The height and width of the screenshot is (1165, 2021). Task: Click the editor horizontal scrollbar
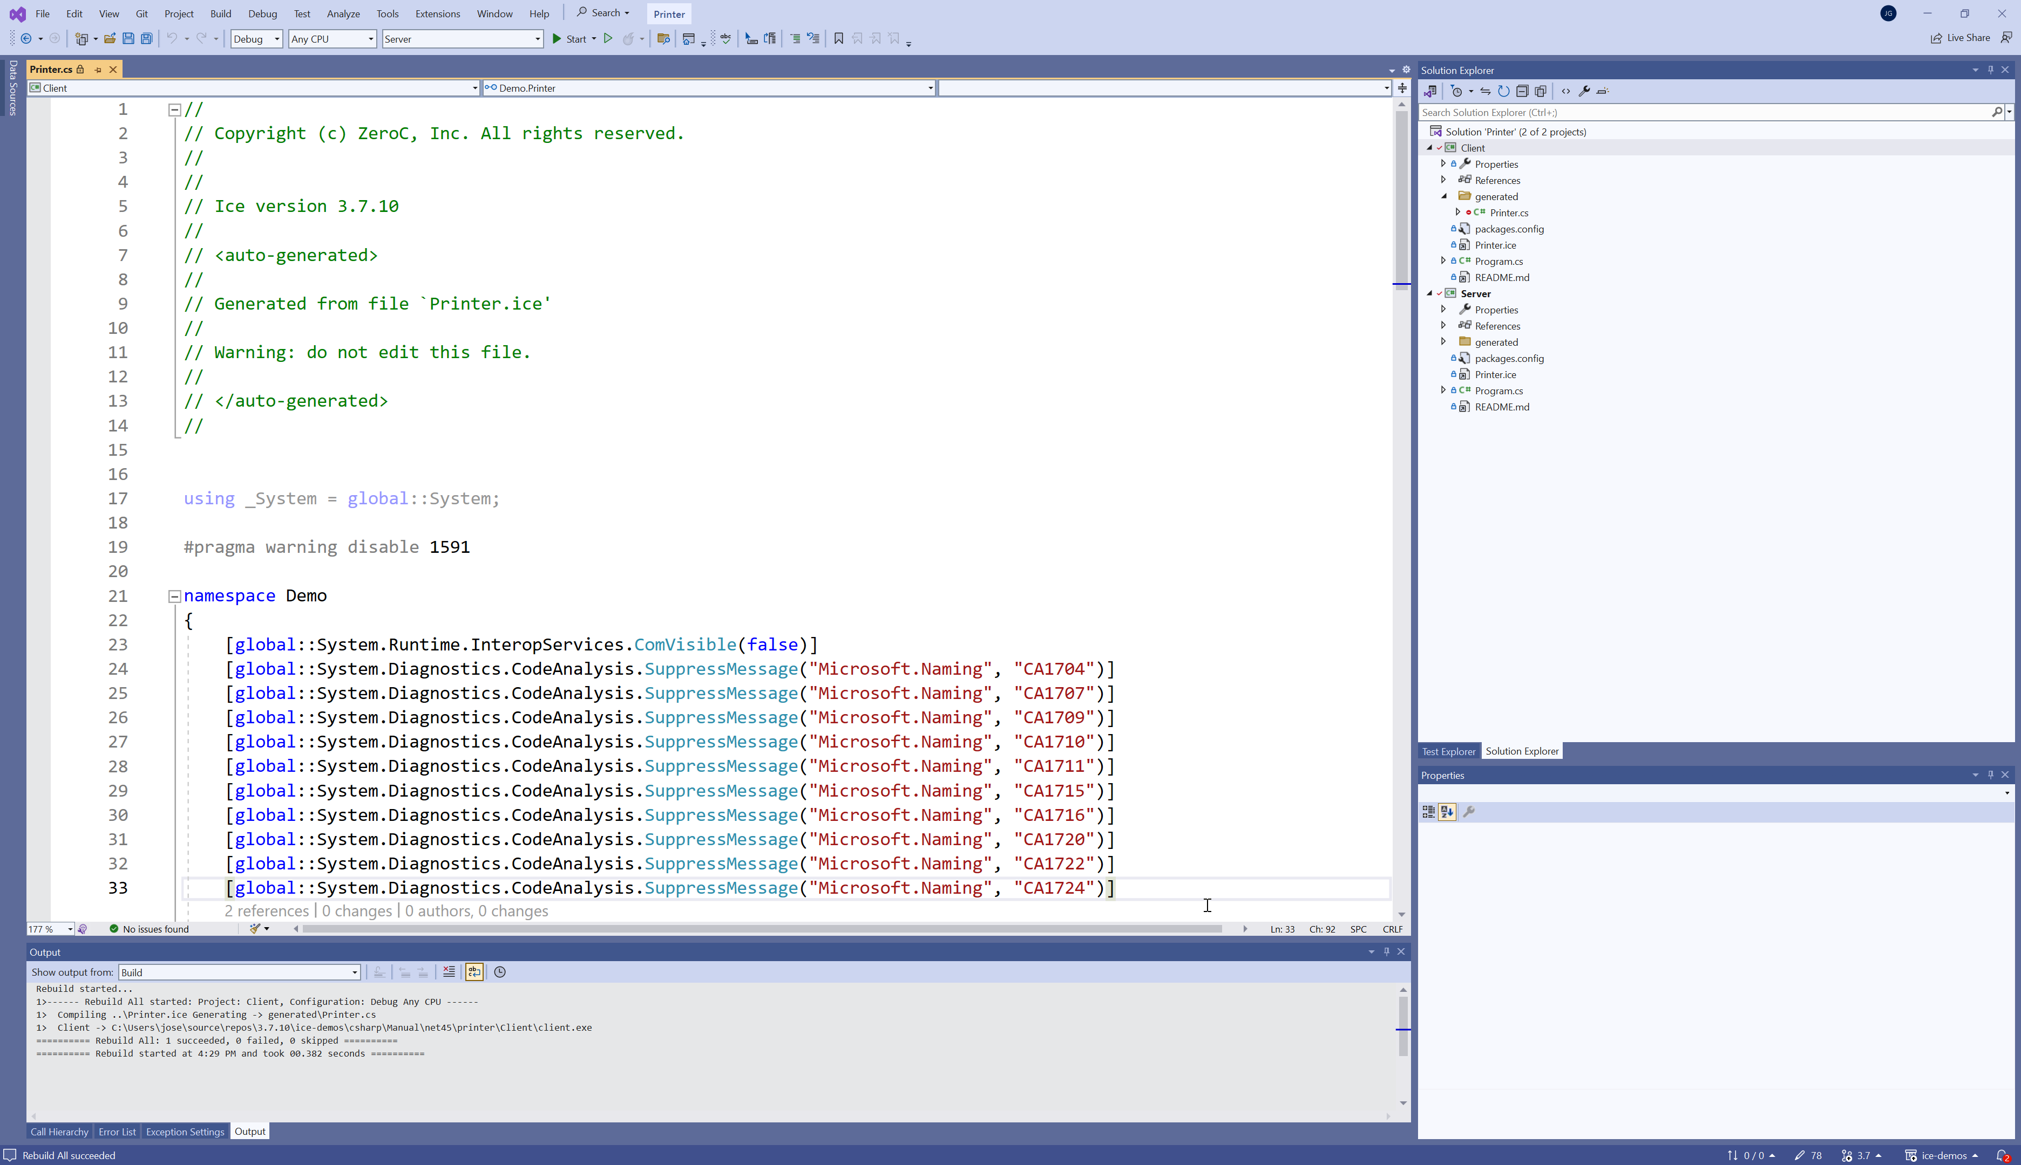pyautogui.click(x=761, y=929)
